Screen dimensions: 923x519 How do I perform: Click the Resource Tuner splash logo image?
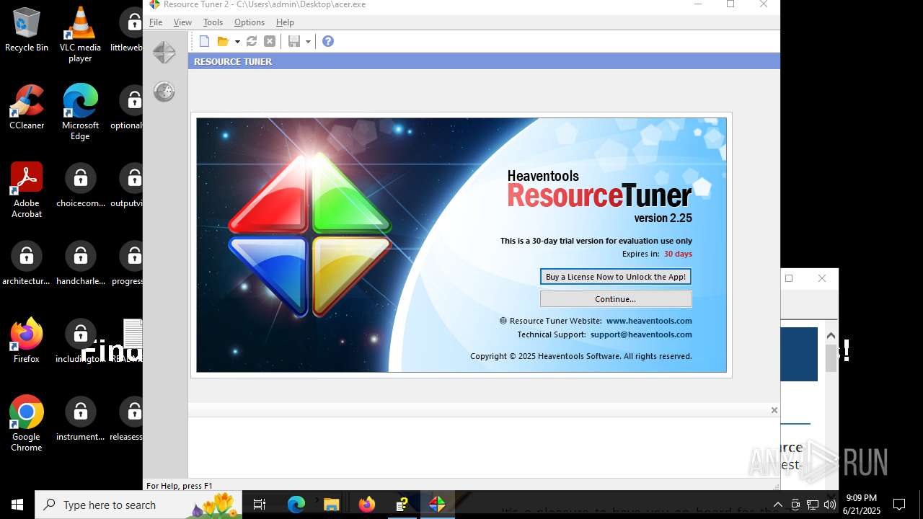pyautogui.click(x=310, y=234)
